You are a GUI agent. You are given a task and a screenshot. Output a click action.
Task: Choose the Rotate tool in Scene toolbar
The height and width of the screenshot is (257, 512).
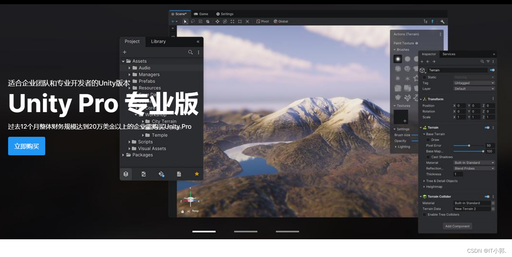point(225,22)
